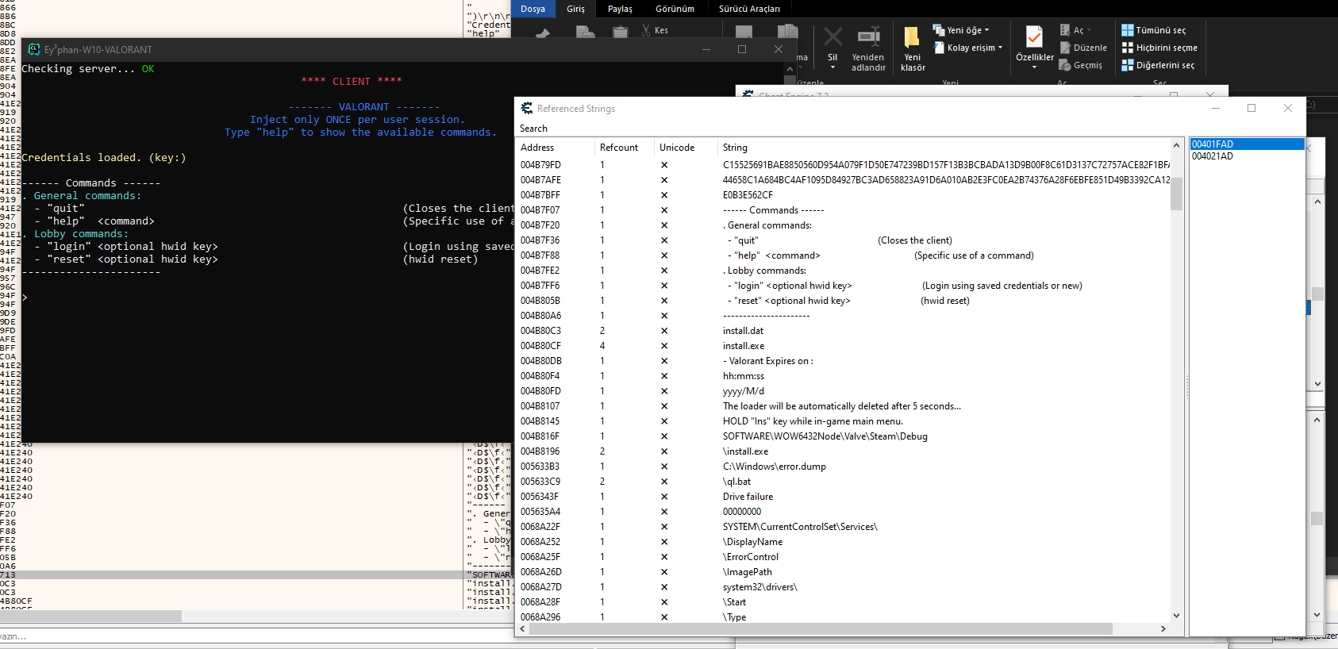Image resolution: width=1338 pixels, height=649 pixels.
Task: Click the Referenced Strings window gear icon
Action: point(527,108)
